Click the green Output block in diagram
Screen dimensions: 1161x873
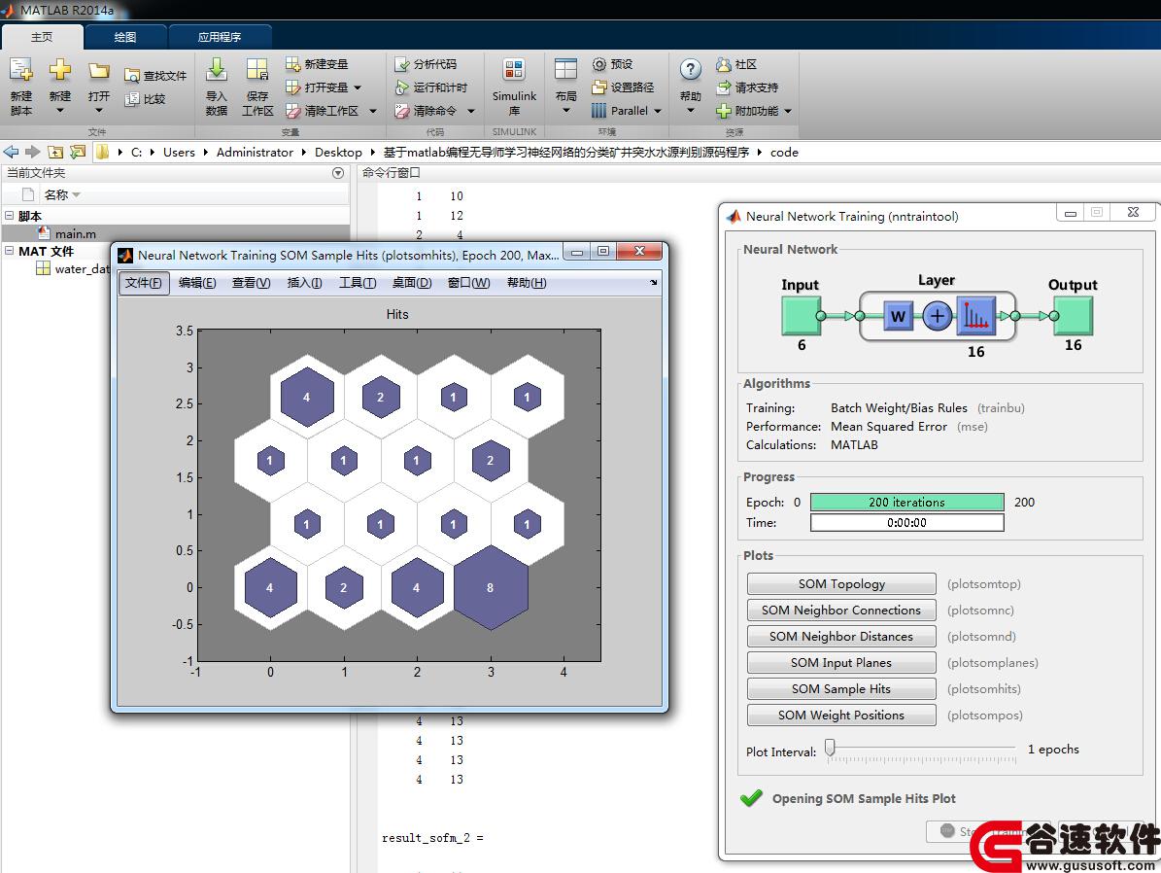pos(1073,316)
